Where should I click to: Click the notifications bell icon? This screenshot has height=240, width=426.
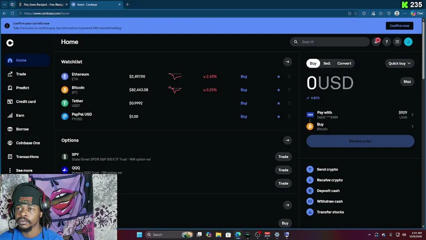coord(376,42)
